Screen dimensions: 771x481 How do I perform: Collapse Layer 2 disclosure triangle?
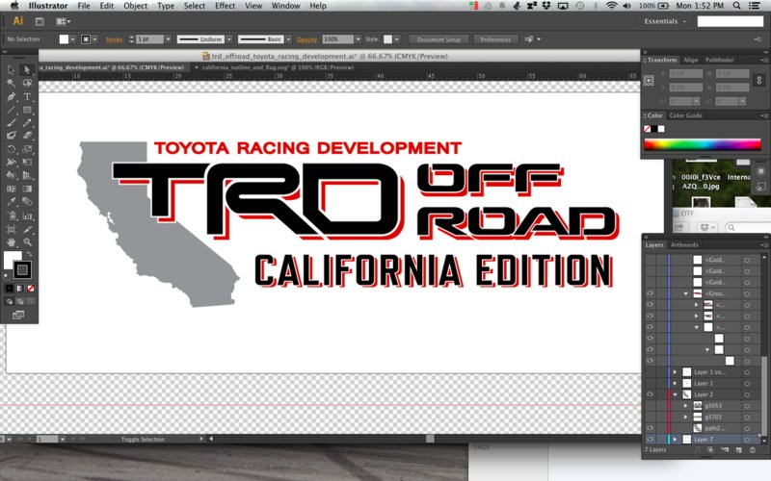[x=676, y=394]
